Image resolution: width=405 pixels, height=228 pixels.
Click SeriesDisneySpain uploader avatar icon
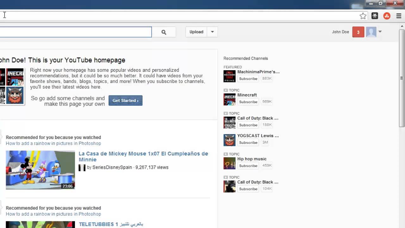pyautogui.click(x=82, y=168)
